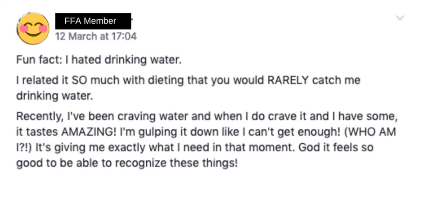Click the blushing smiley avatar
423x202 pixels.
click(x=33, y=29)
